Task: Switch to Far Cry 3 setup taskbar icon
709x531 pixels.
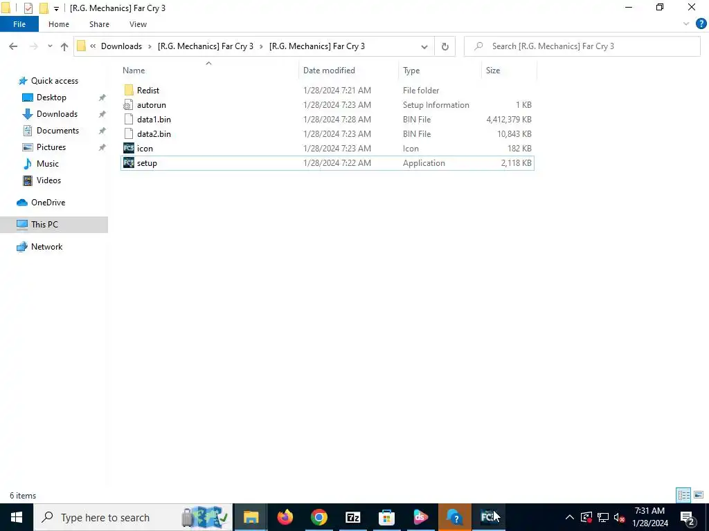Action: [488, 517]
